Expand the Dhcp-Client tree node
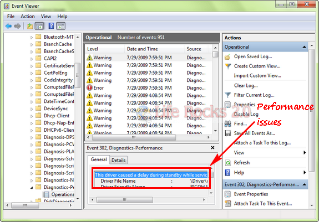The height and width of the screenshot is (222, 319). (32, 116)
